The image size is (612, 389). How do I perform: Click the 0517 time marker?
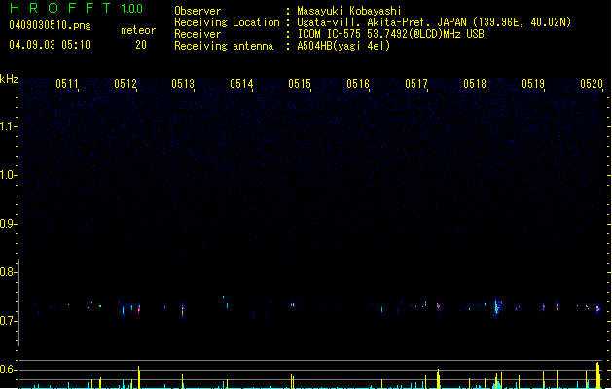point(416,84)
